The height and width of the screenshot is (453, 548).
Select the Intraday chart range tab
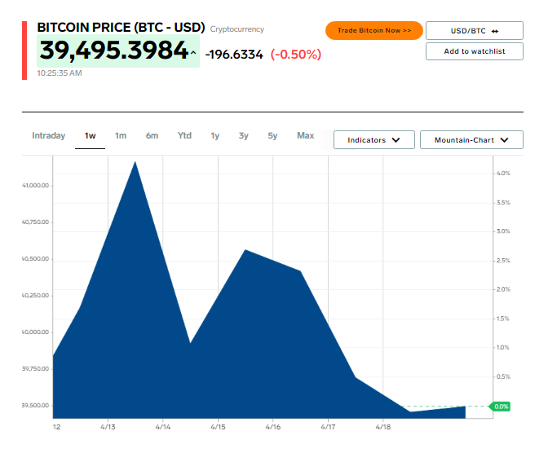49,135
